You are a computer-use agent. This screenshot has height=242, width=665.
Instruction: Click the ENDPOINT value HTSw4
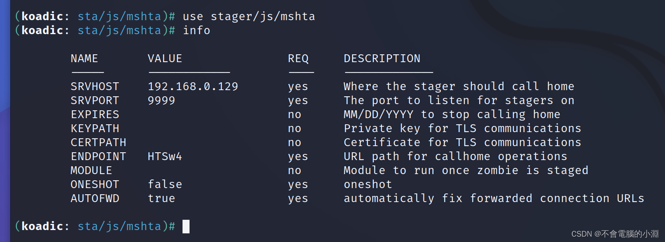click(x=165, y=156)
